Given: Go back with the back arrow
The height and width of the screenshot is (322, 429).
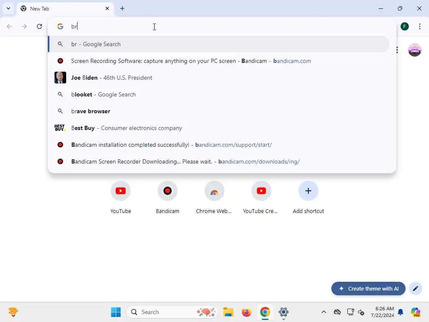Looking at the screenshot, I should click(x=9, y=26).
